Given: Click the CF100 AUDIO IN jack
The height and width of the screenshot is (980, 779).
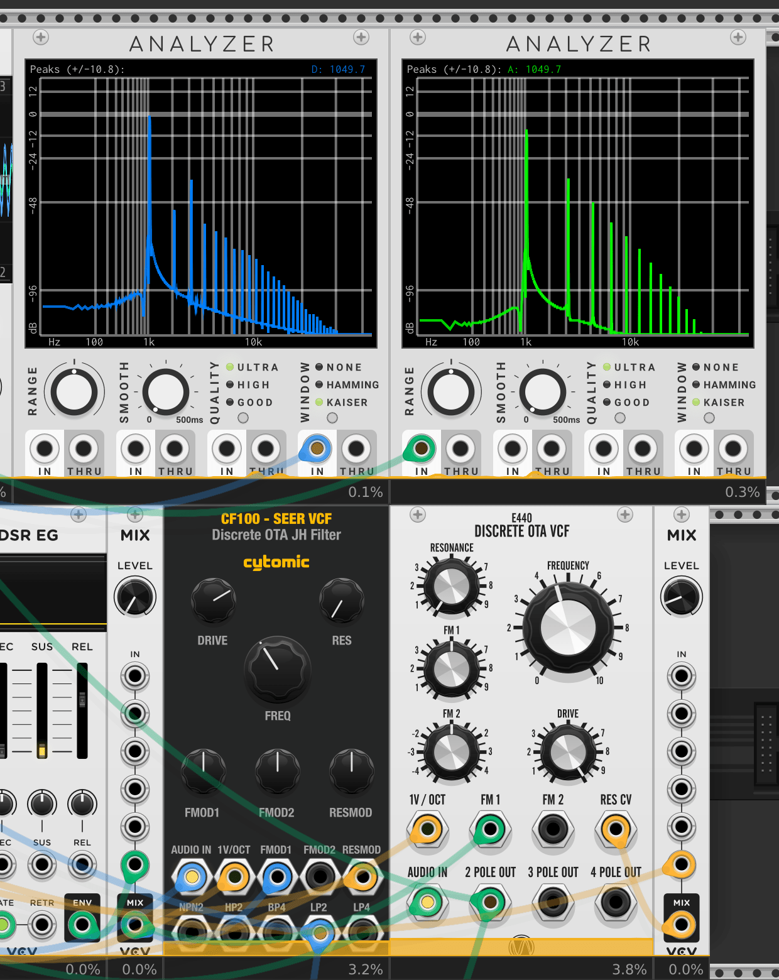Looking at the screenshot, I should point(192,877).
